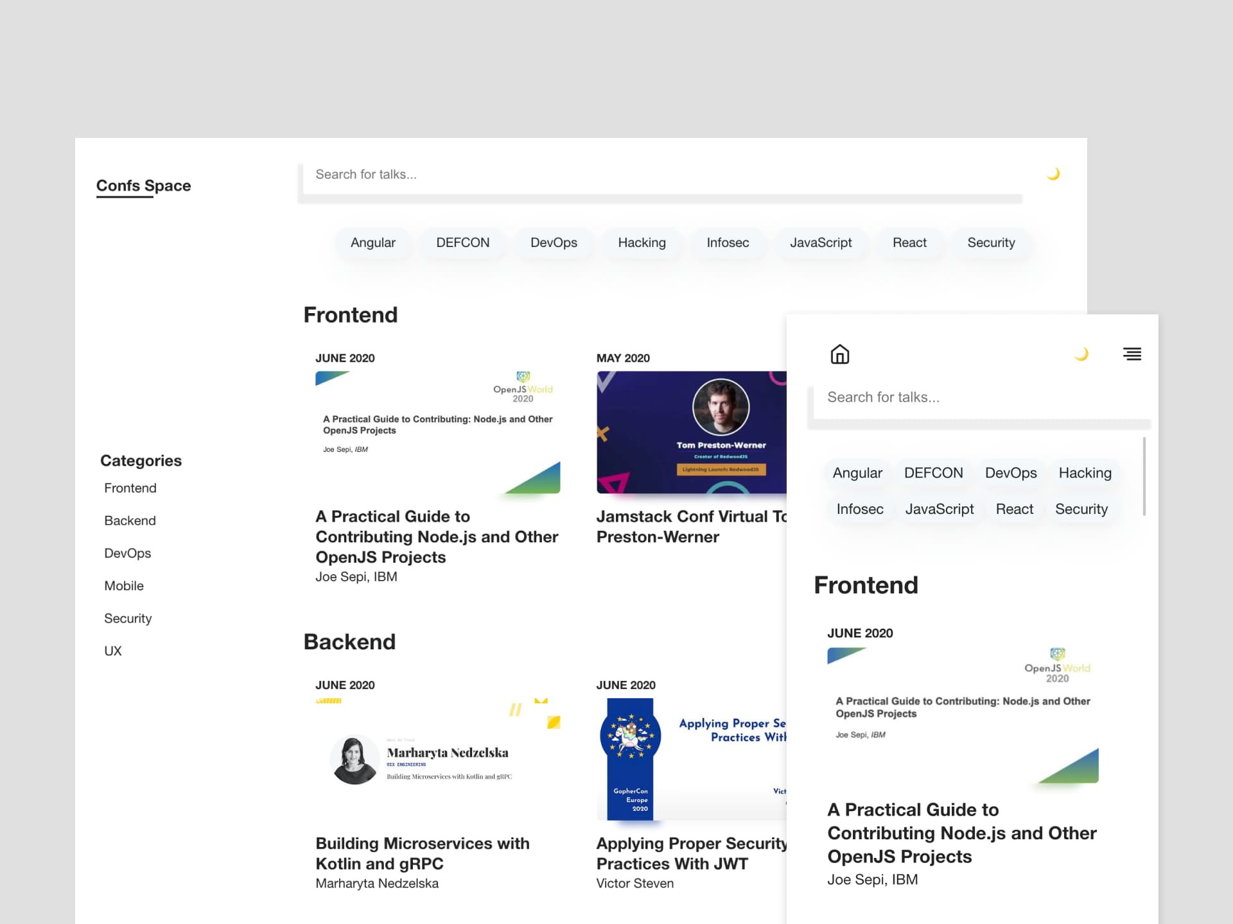This screenshot has width=1233, height=924.
Task: Select the JavaScript tag in desktop view
Action: click(820, 243)
